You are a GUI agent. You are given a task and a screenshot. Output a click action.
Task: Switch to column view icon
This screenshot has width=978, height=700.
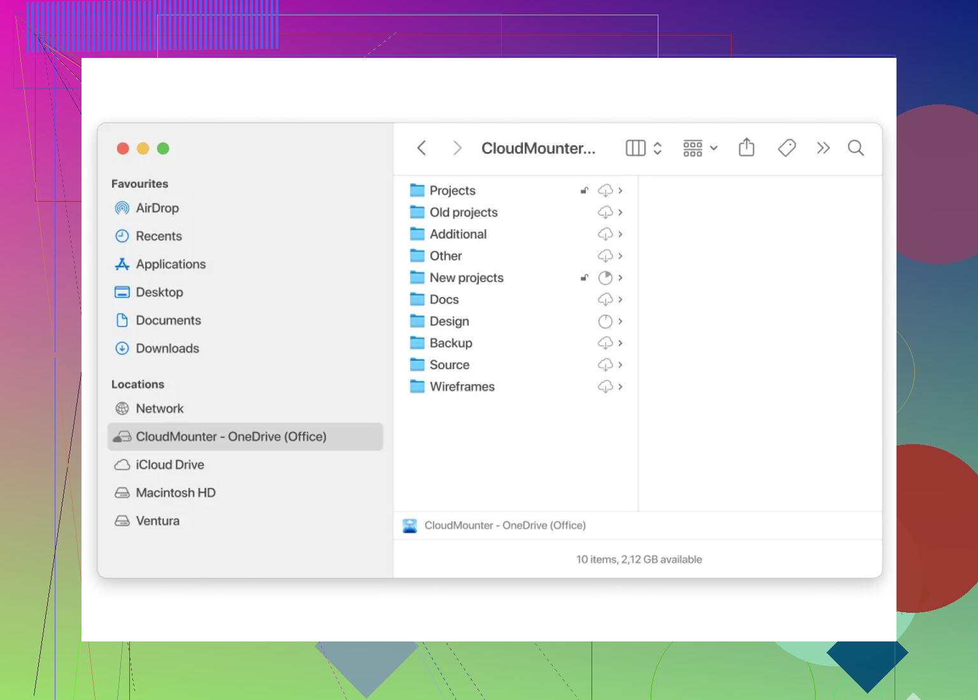coord(635,148)
